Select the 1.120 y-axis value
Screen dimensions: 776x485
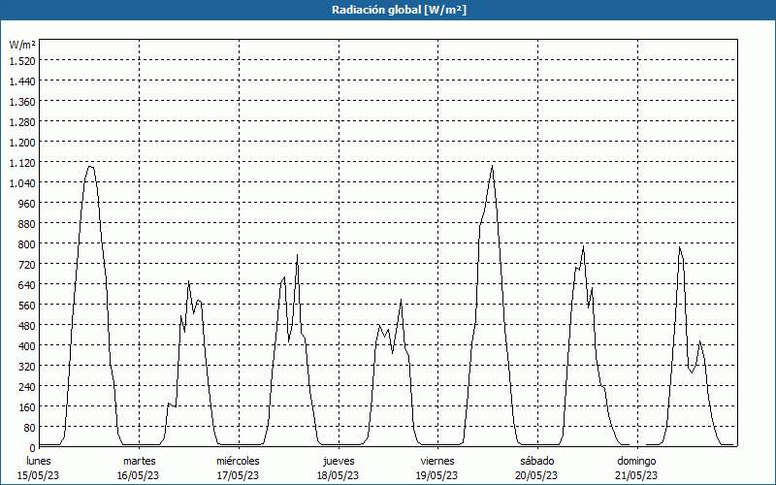[22, 163]
